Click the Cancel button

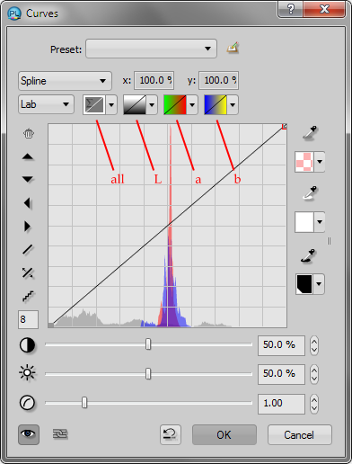(x=300, y=434)
